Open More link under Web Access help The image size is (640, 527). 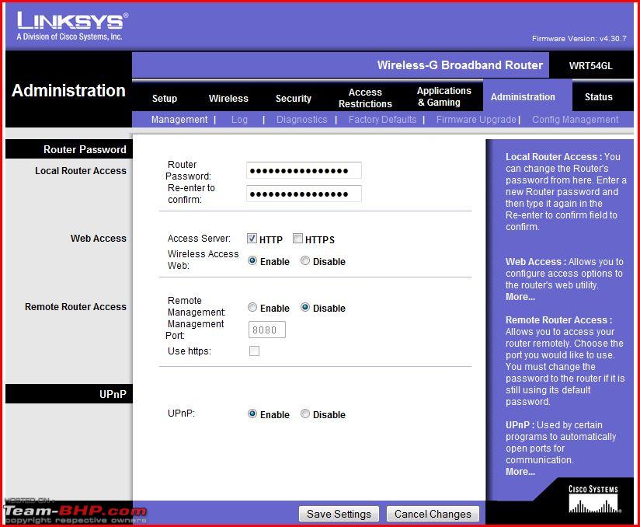point(520,297)
